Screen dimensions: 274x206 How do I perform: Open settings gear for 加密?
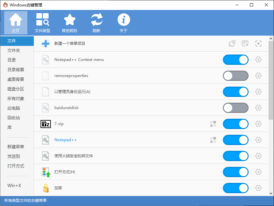click(258, 188)
